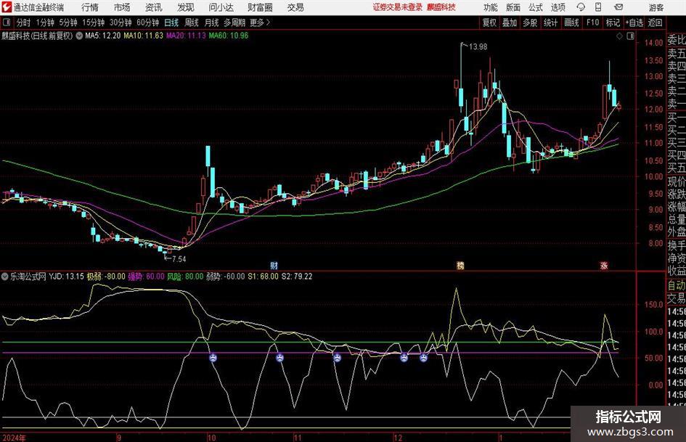Viewport: 686px width, 442px height.
Task: Open the 公式 menu
Action: pyautogui.click(x=535, y=7)
